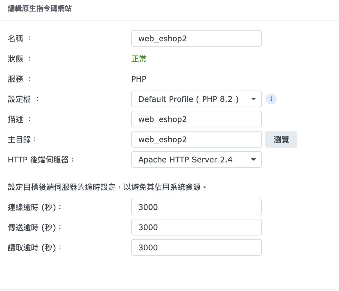Viewport: 339px width, 291px height.
Task: Click the HTTP 後端伺服器 label
Action: 41,160
